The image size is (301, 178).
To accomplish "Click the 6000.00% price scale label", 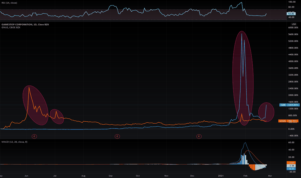I will pyautogui.click(x=293, y=28).
